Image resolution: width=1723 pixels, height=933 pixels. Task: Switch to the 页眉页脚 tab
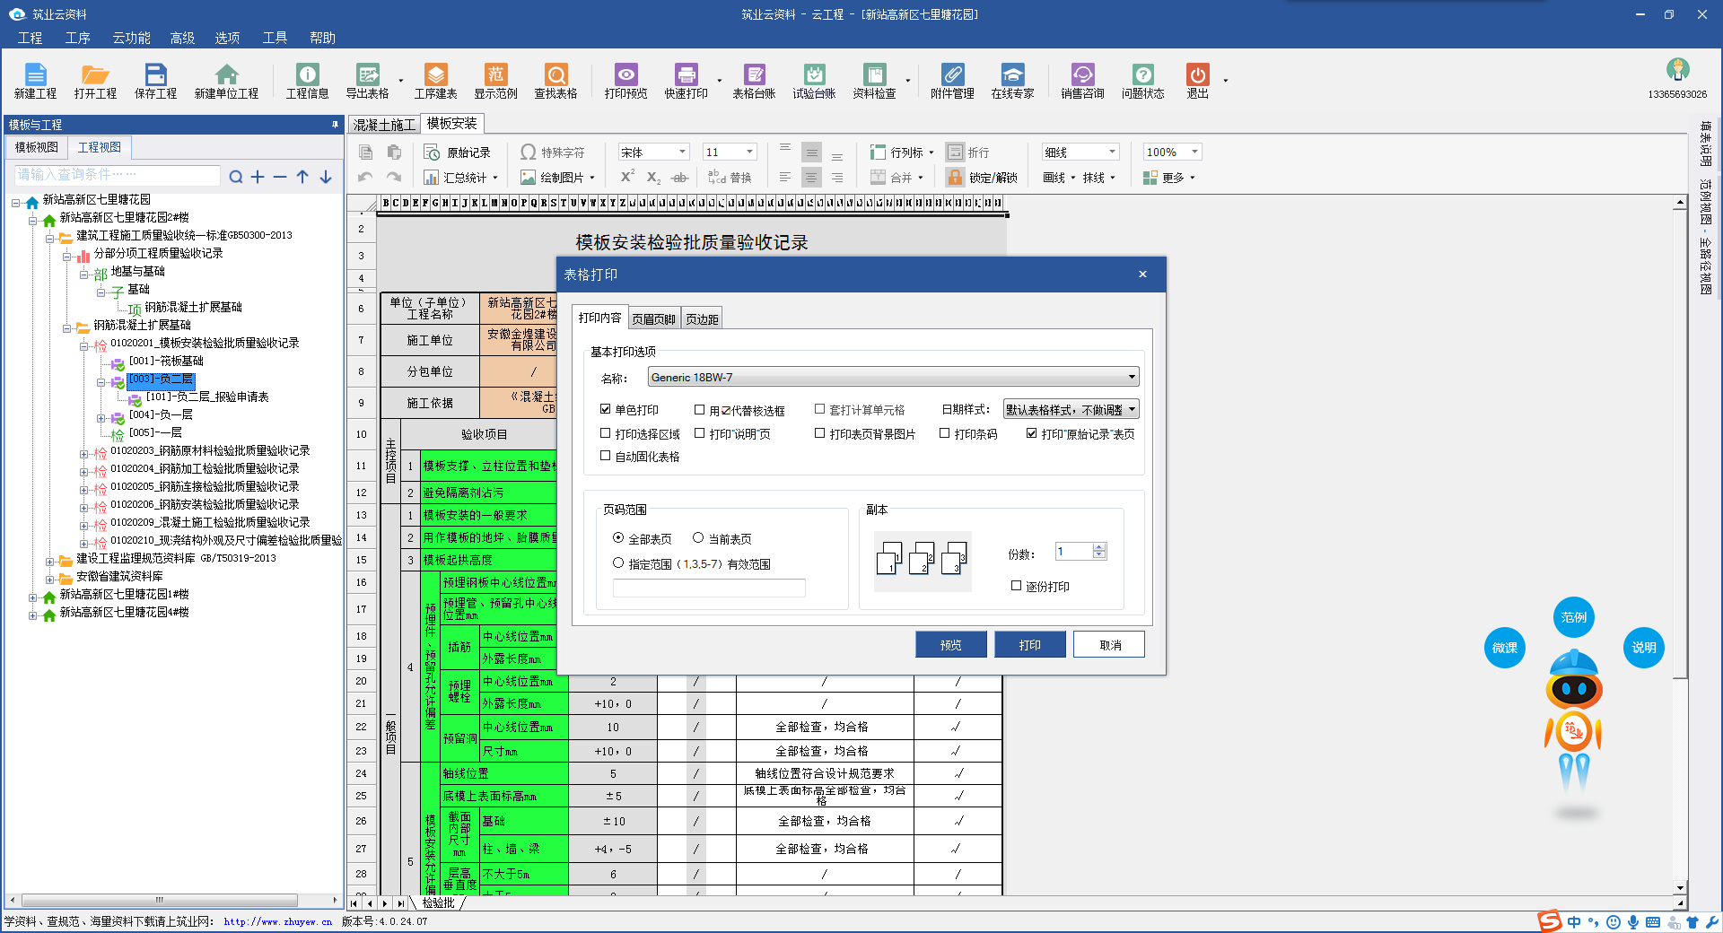653,319
